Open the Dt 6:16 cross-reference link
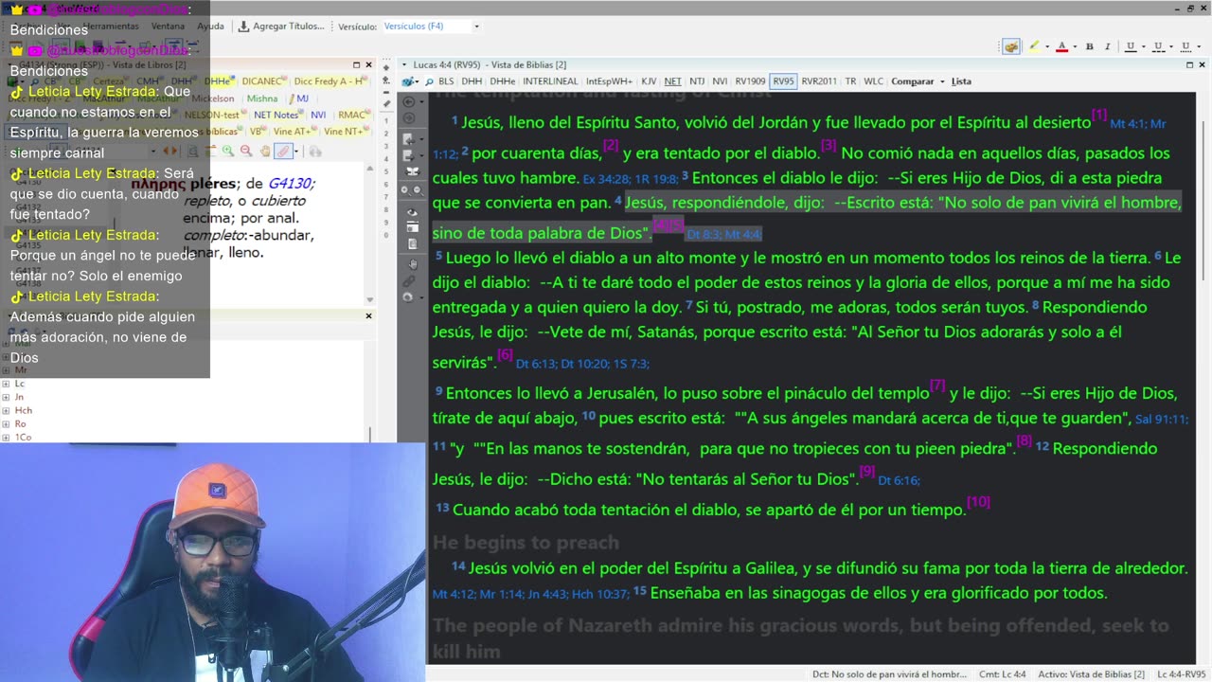Viewport: 1212px width, 682px height. pyautogui.click(x=899, y=480)
